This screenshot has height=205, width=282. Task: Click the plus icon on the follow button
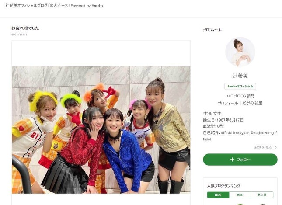click(232, 160)
